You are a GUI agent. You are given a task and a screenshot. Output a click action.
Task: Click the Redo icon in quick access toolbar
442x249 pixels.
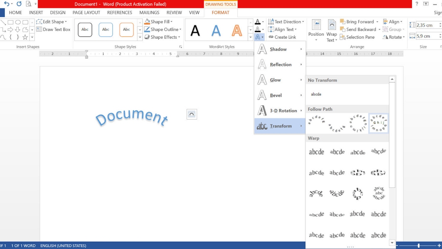pos(19,4)
